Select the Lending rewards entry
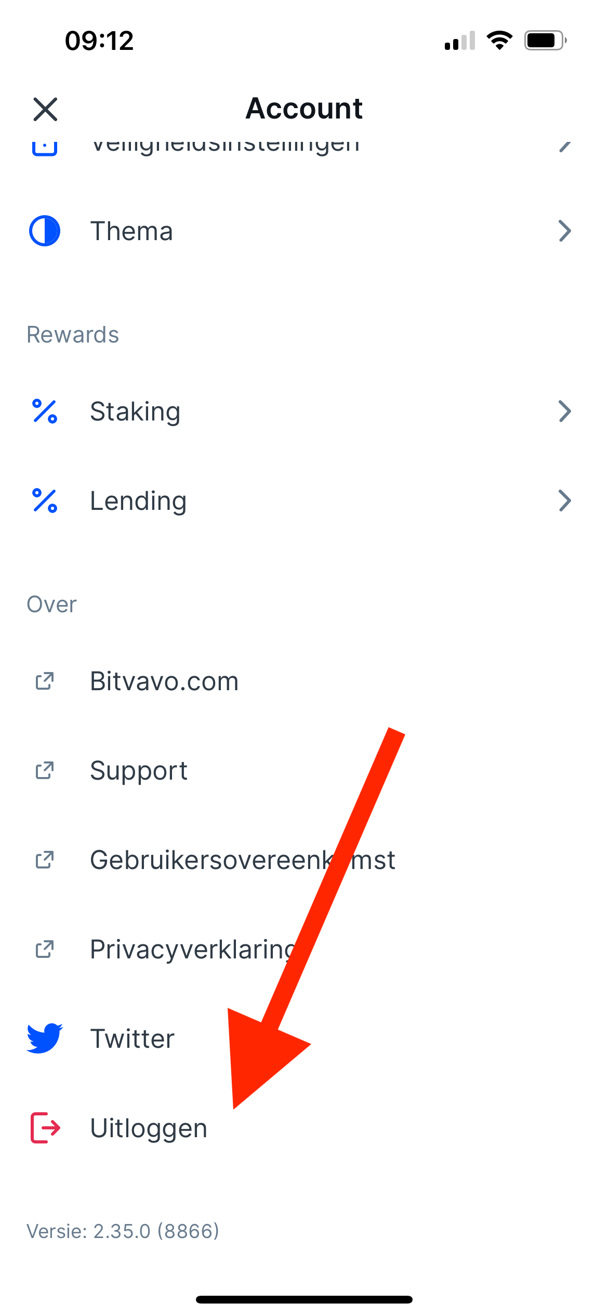This screenshot has width=608, height=1316. pyautogui.click(x=304, y=501)
